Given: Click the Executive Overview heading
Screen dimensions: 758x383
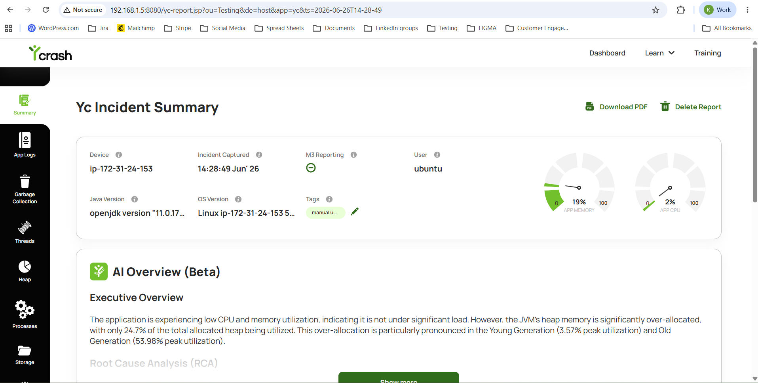Looking at the screenshot, I should click(137, 297).
